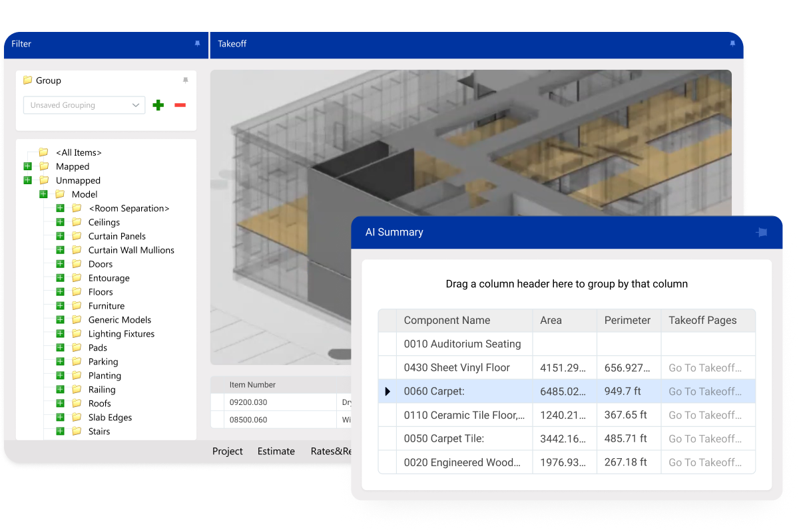Select the 0050 Carpet Tile row
Image resolution: width=799 pixels, height=532 pixels.
point(567,439)
